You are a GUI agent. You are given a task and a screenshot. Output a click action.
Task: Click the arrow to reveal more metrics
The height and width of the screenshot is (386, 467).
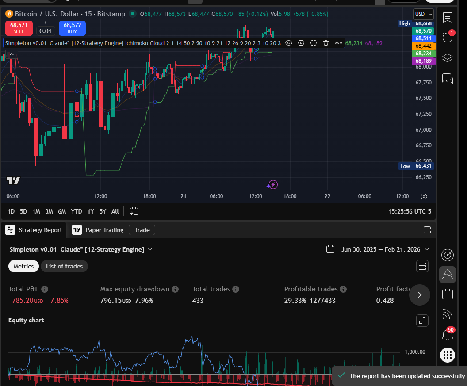419,295
